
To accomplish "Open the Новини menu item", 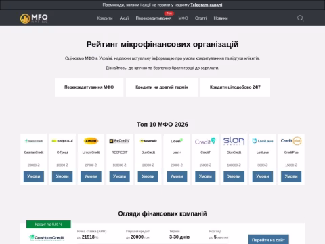I will tap(221, 18).
